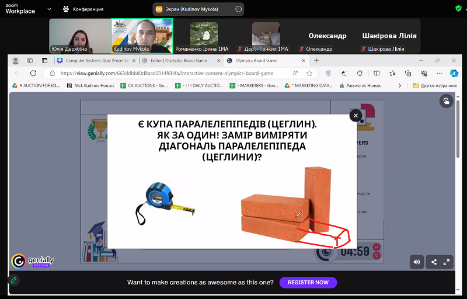Screen dimensions: 467x299
Task: Open the Конференция meeting menu
Action: coord(83,9)
